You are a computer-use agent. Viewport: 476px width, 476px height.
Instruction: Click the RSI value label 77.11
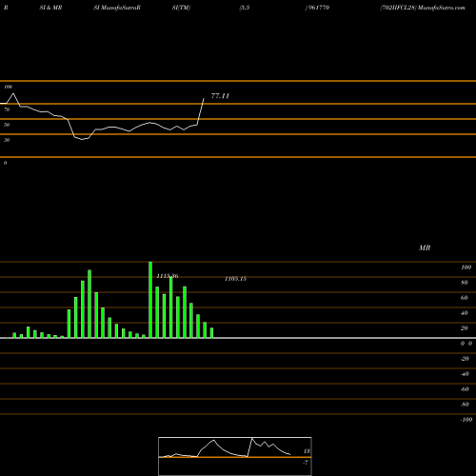(220, 96)
